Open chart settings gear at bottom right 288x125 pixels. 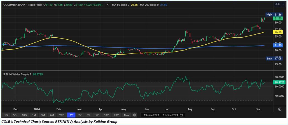click(x=280, y=109)
